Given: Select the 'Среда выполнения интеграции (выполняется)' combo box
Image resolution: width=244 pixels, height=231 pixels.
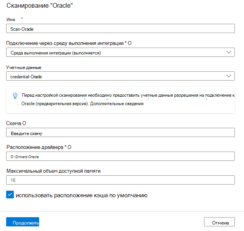Looking at the screenshot, I should tap(120, 52).
